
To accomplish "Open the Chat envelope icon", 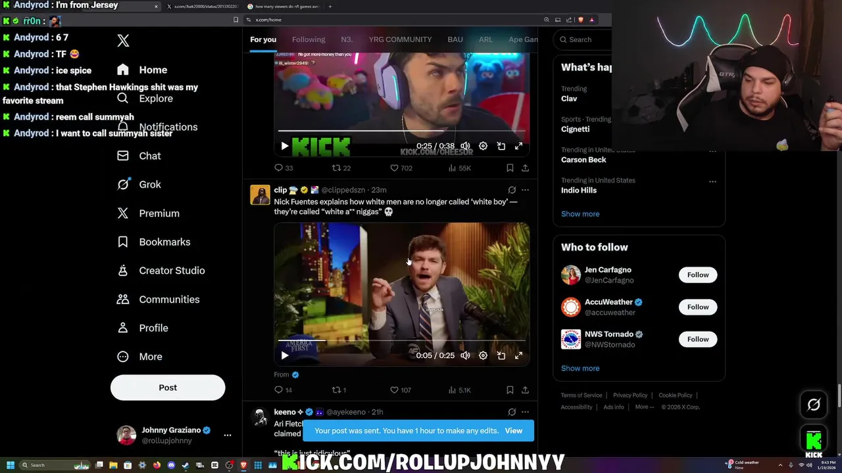I will click(123, 156).
